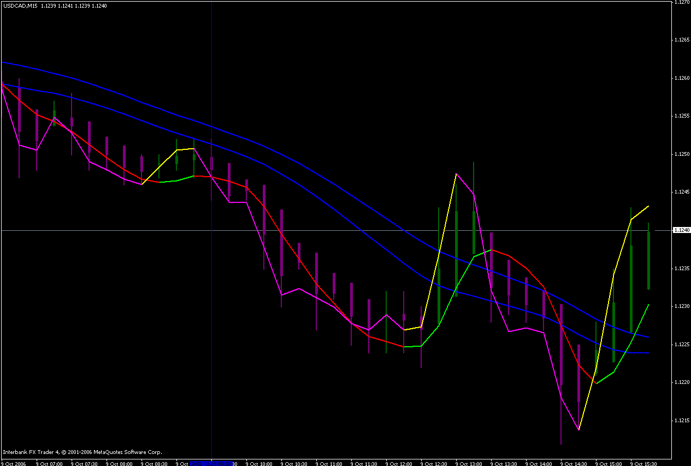Click the 1.1250 price axis label
The height and width of the screenshot is (466, 691).
(x=681, y=154)
